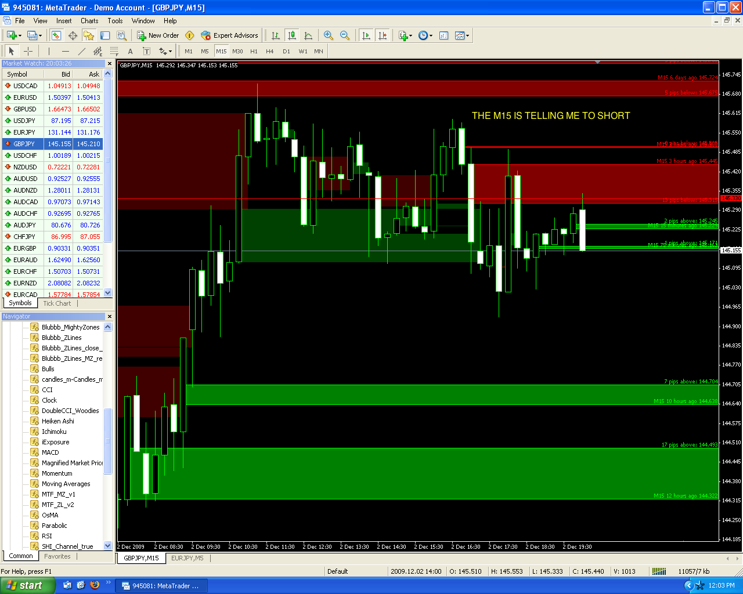Toggle the Expert Advisors button
The height and width of the screenshot is (594, 743).
pos(229,35)
